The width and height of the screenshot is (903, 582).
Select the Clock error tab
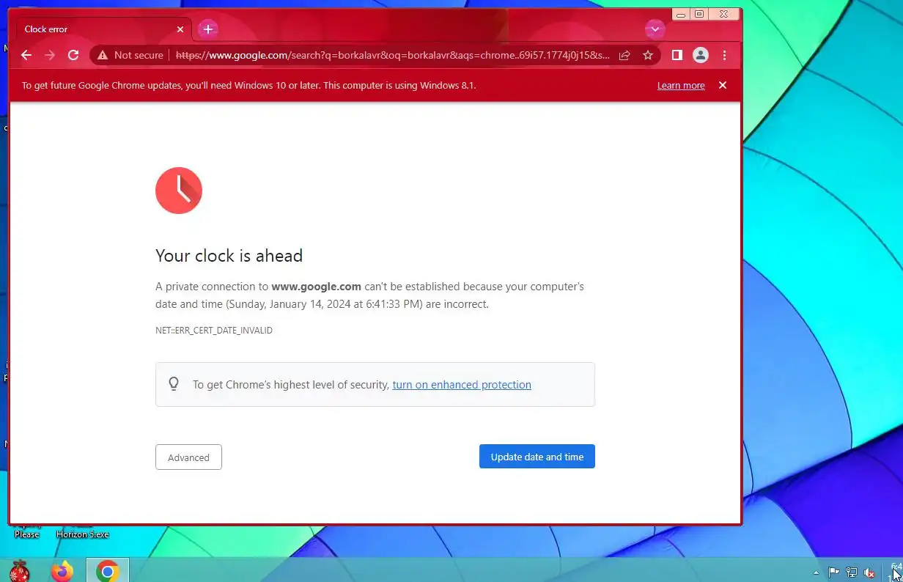tap(103, 29)
